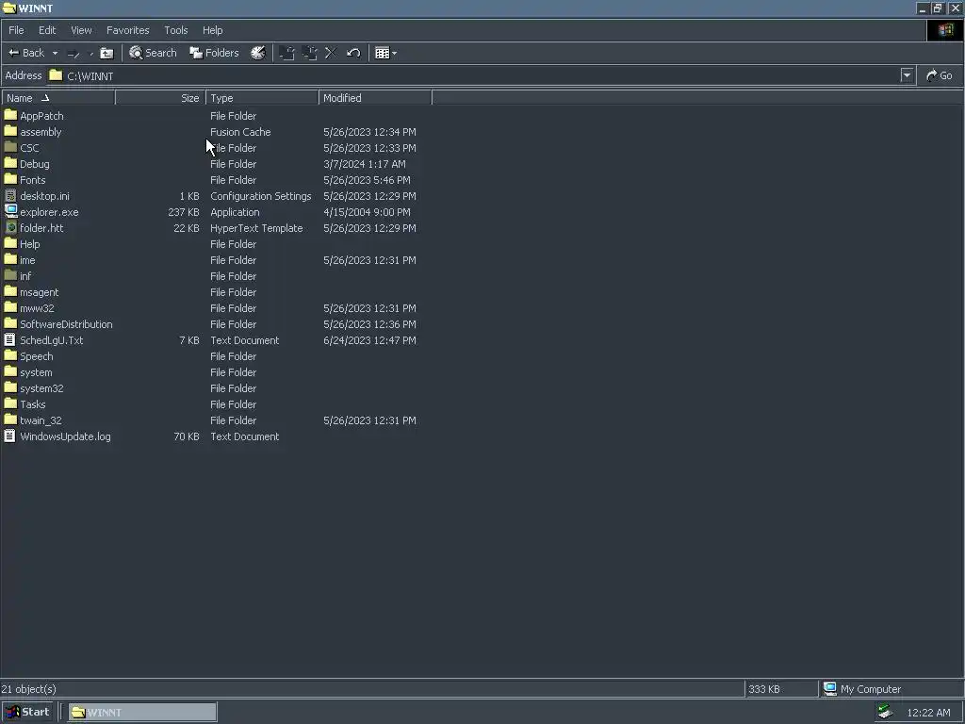Sort by the Size column header
965x724 pixels.
click(160, 98)
